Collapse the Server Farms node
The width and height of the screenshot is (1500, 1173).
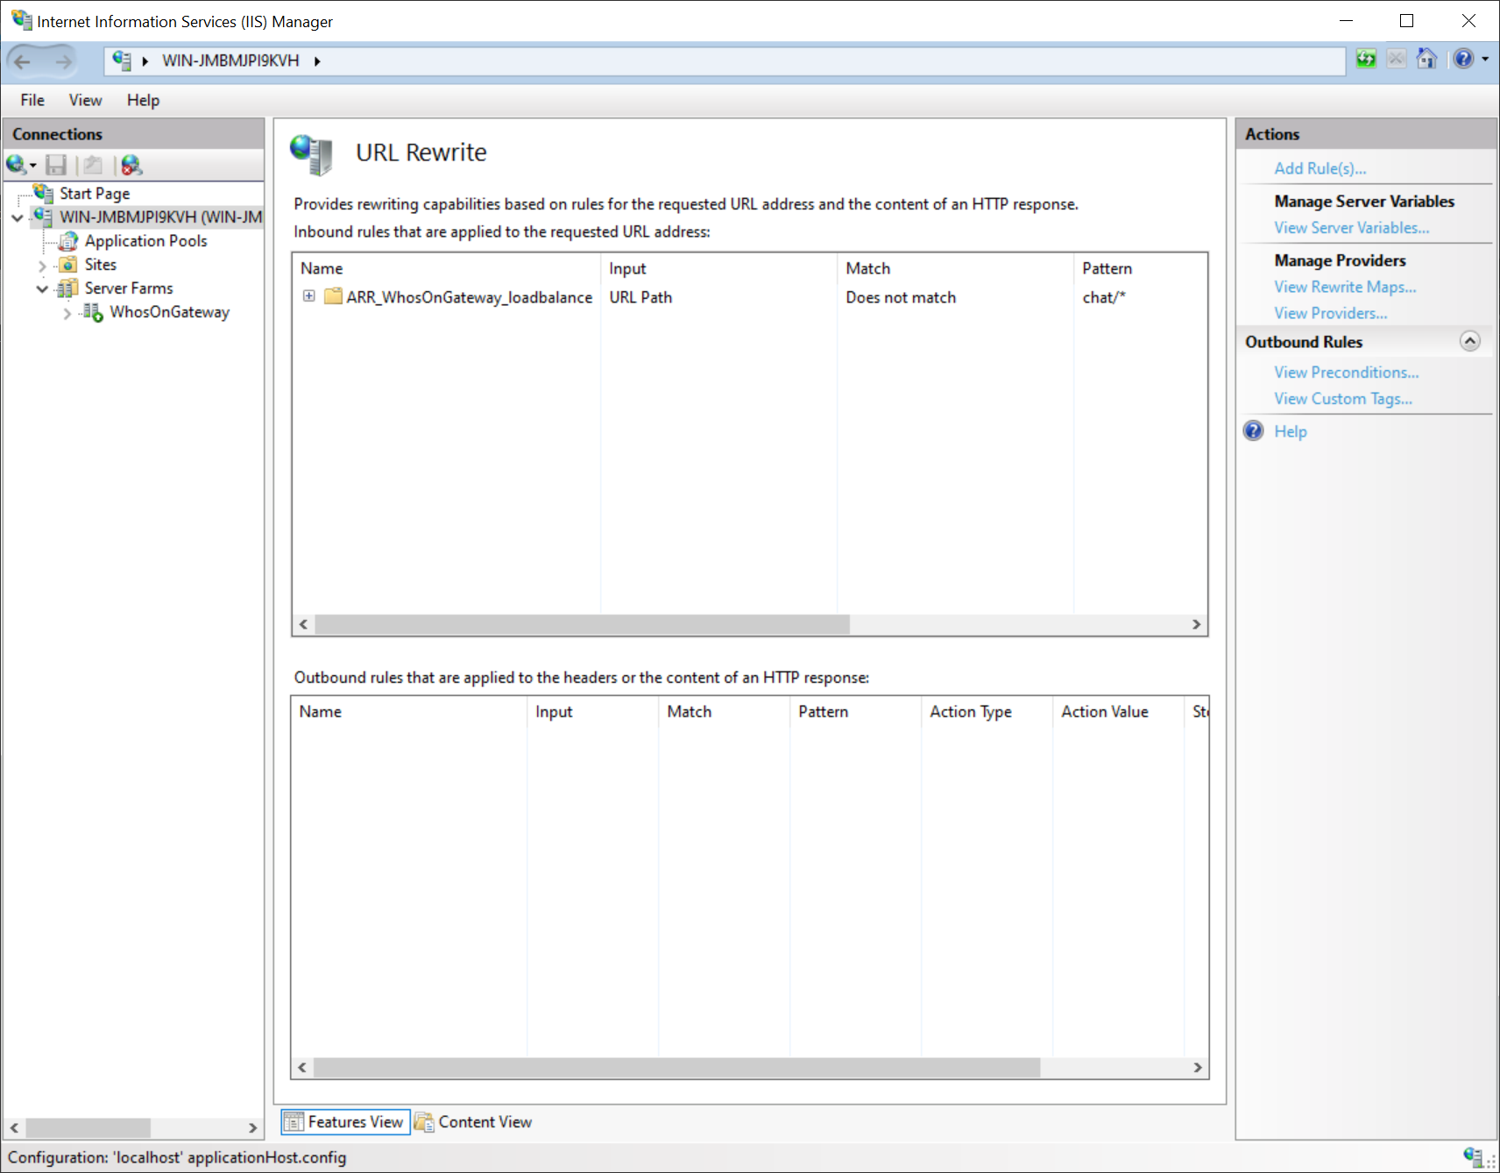pos(42,288)
